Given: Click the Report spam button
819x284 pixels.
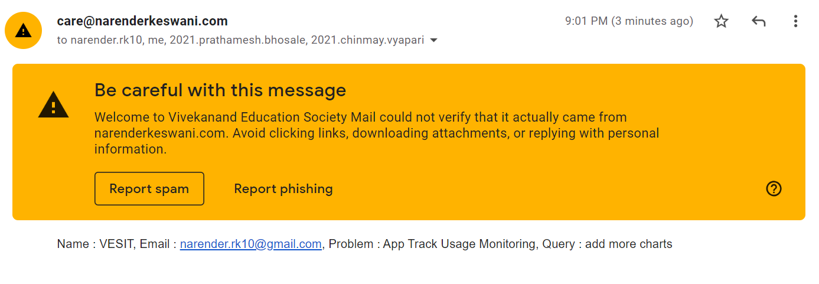Looking at the screenshot, I should (149, 189).
